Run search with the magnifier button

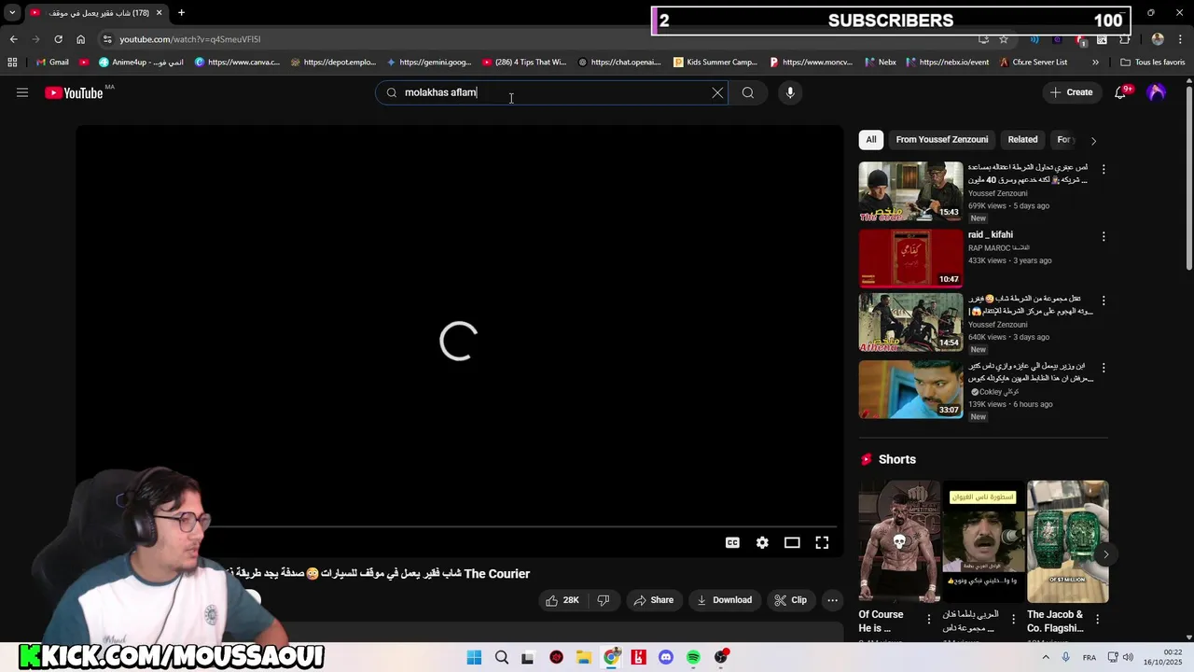(x=748, y=92)
